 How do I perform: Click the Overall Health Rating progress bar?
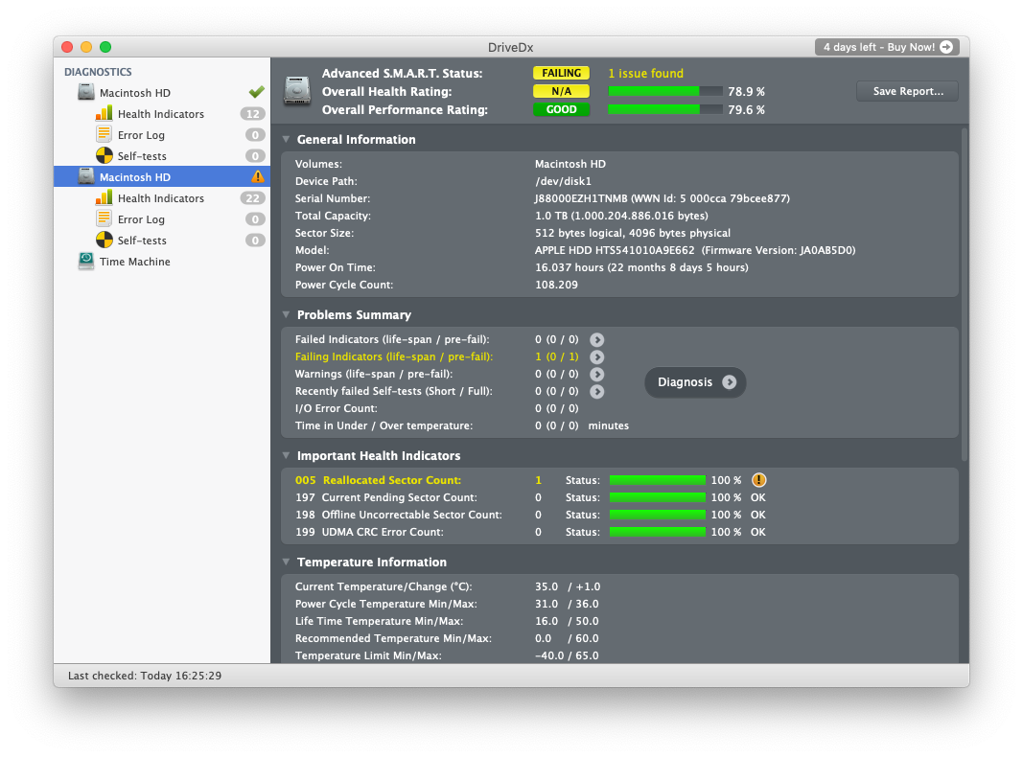click(x=665, y=92)
